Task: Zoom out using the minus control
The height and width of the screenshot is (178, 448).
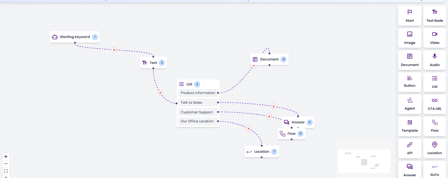Action: point(6,164)
